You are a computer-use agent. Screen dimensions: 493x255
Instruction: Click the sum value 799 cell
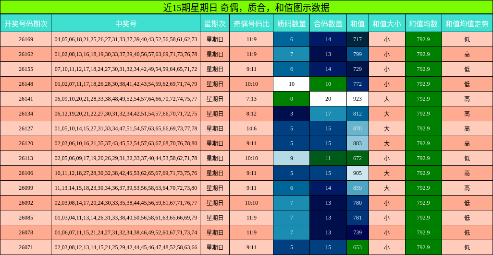coord(357,54)
